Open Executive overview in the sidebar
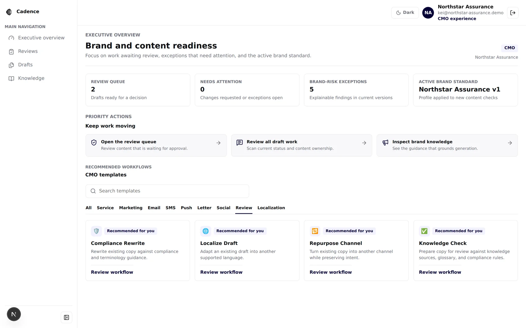The width and height of the screenshot is (526, 328). (39, 38)
